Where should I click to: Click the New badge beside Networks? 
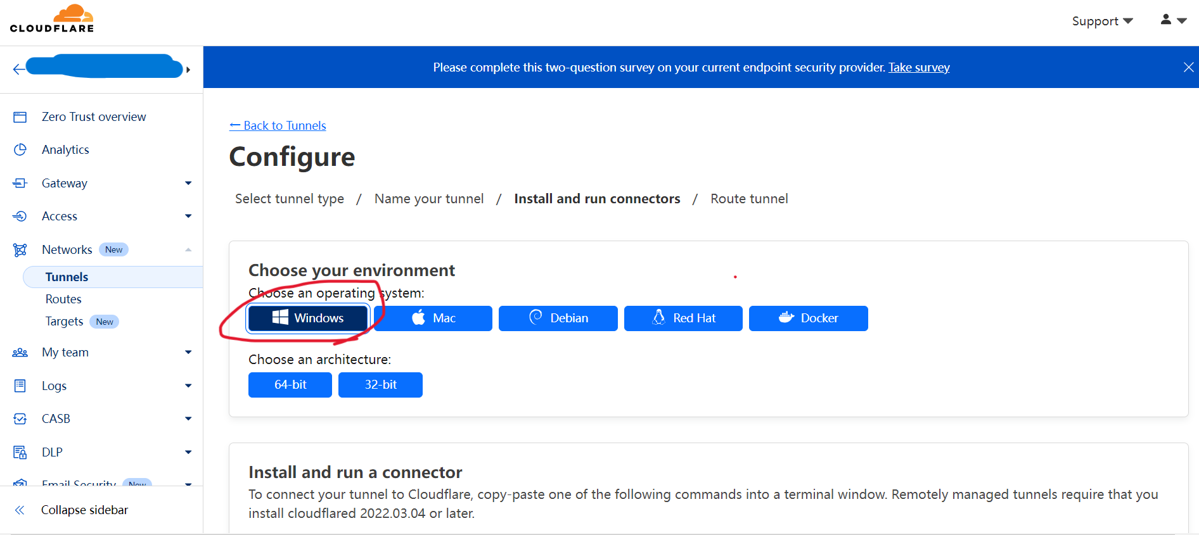(x=114, y=250)
